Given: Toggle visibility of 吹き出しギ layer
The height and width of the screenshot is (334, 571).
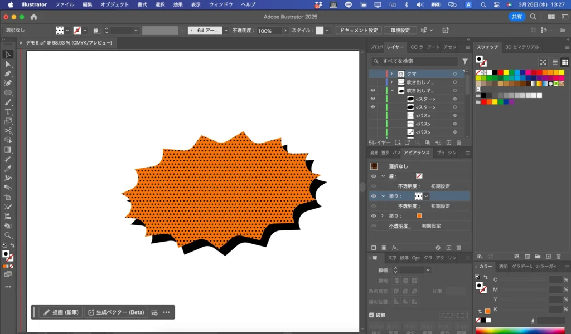Looking at the screenshot, I should tap(373, 90).
